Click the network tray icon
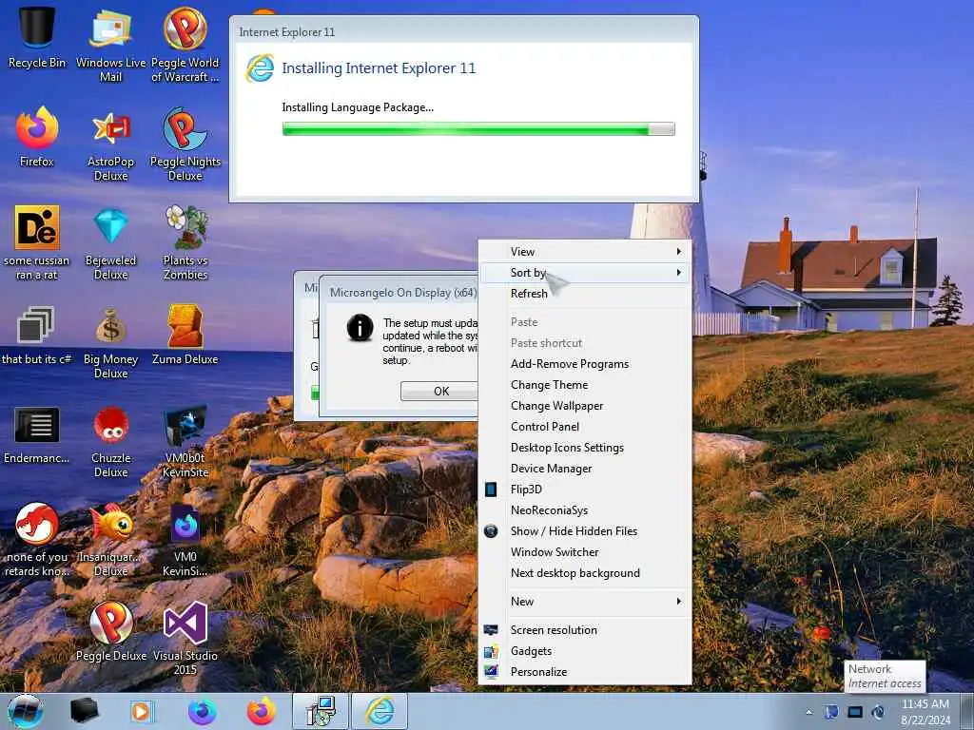The height and width of the screenshot is (730, 974). pos(831,712)
